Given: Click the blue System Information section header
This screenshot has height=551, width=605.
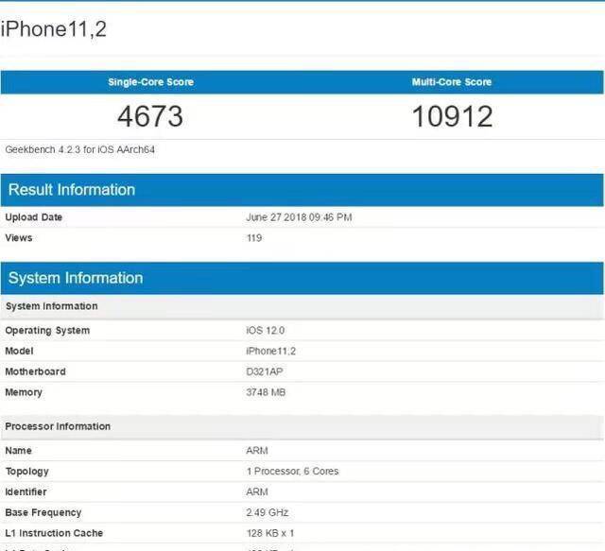Looking at the screenshot, I should (76, 278).
